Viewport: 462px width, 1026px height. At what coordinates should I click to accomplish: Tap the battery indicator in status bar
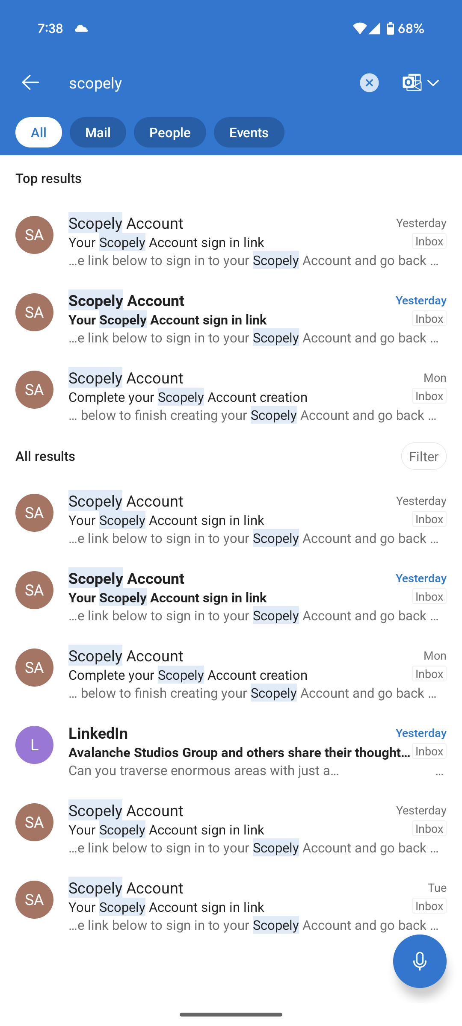click(390, 29)
